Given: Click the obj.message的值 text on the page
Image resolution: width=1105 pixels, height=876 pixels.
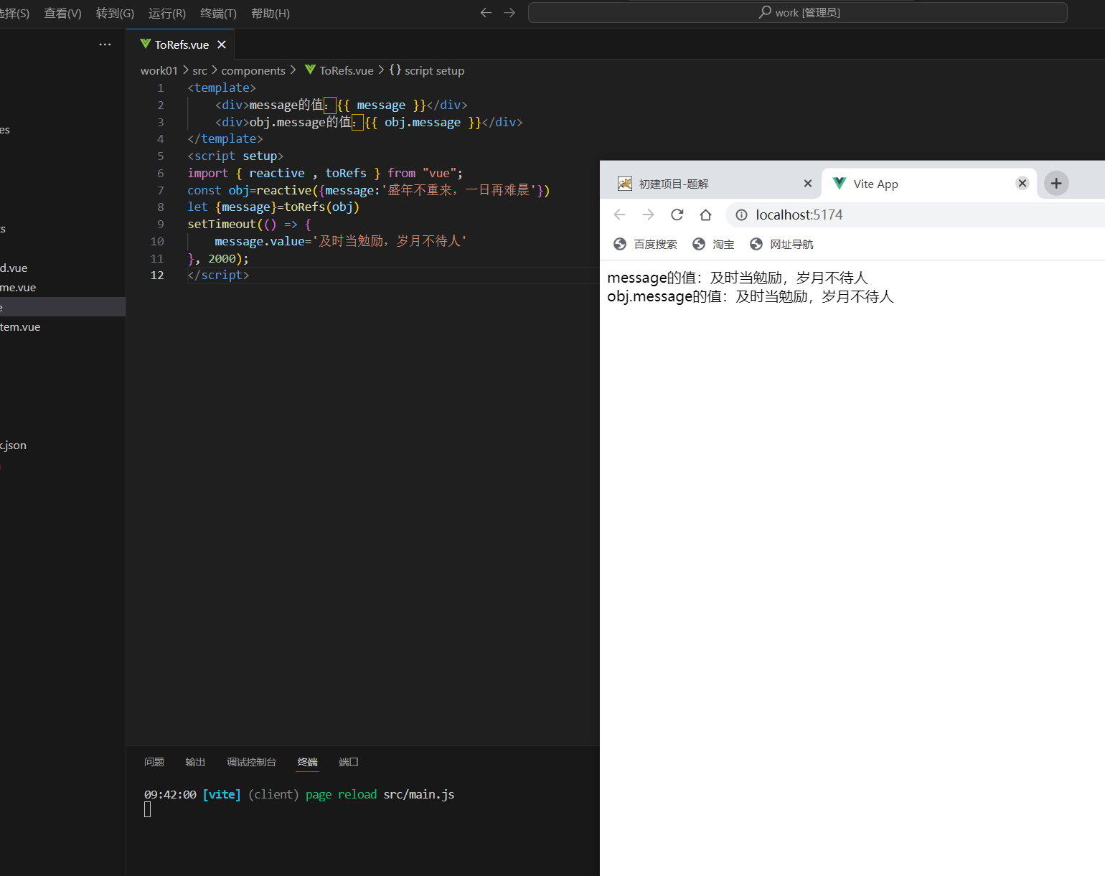Looking at the screenshot, I should click(x=664, y=296).
